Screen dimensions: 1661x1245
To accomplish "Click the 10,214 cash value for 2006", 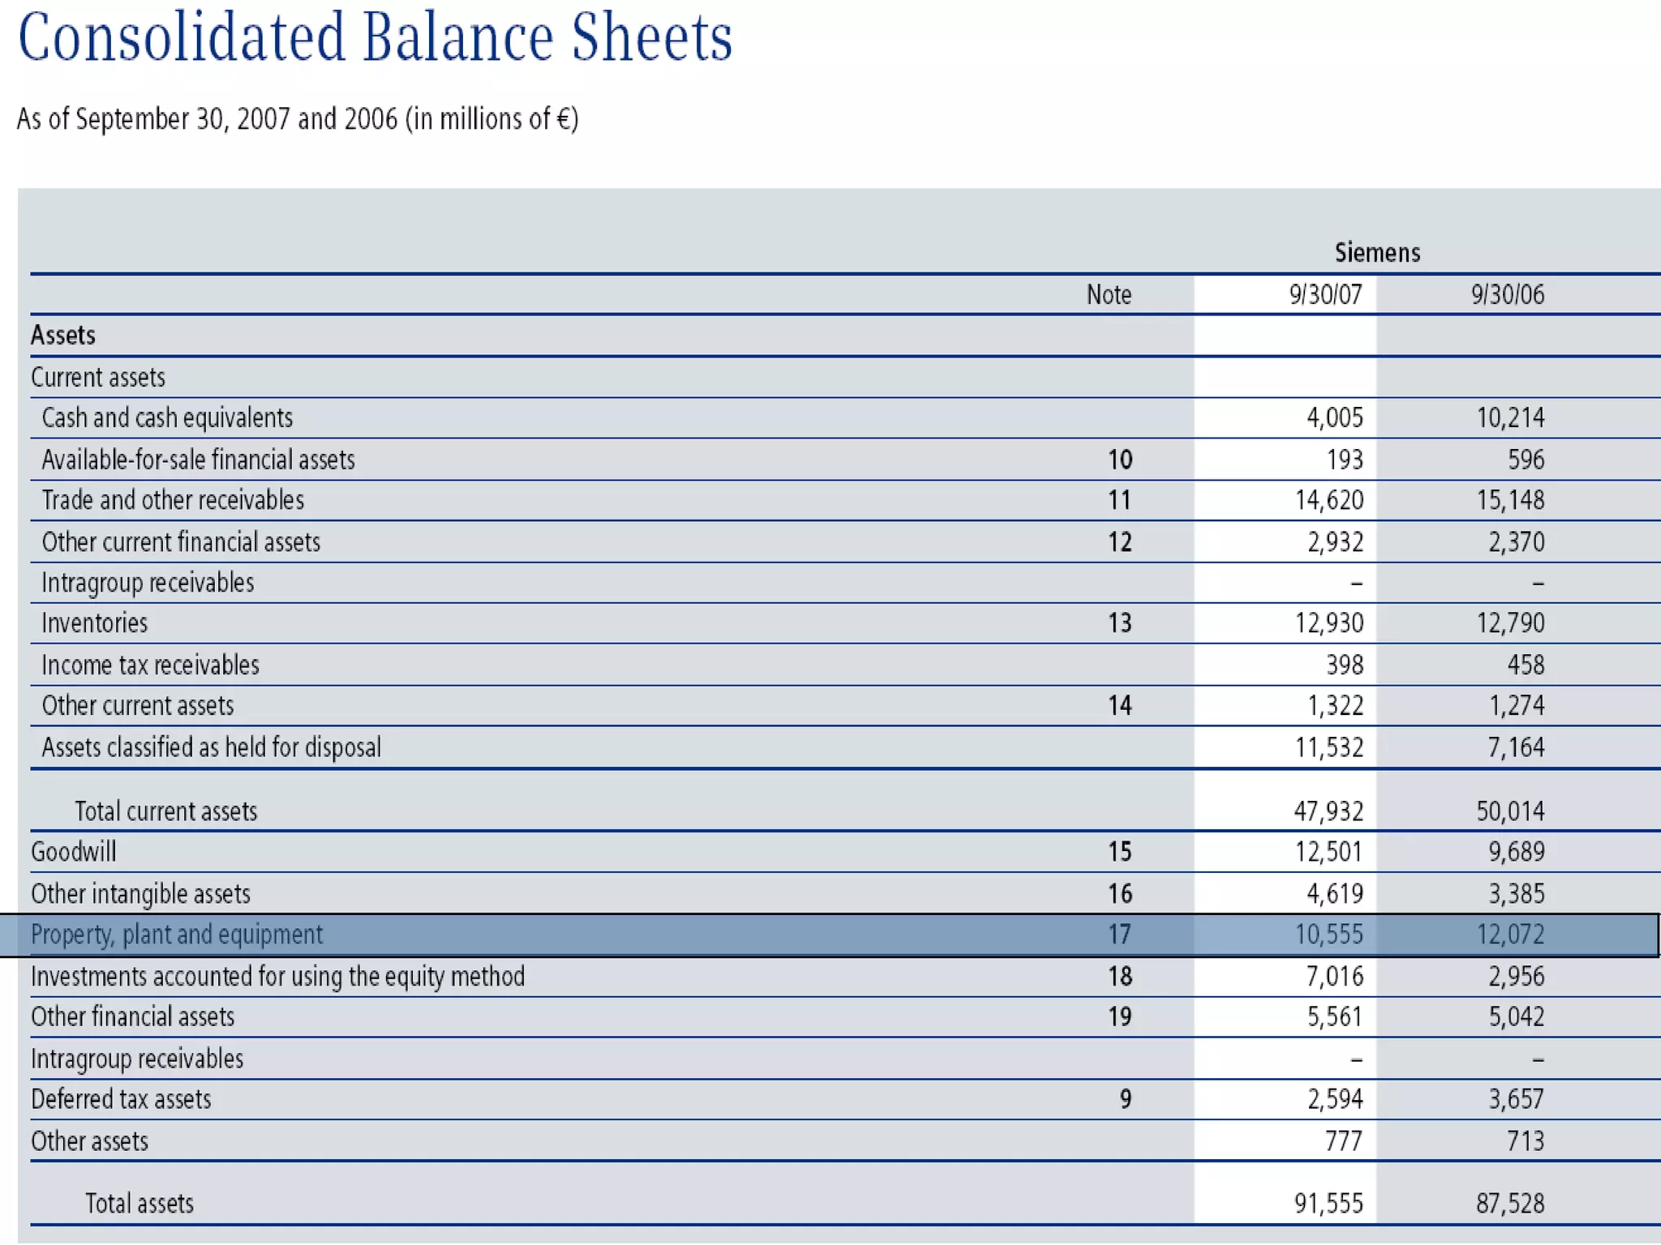I will click(1510, 417).
